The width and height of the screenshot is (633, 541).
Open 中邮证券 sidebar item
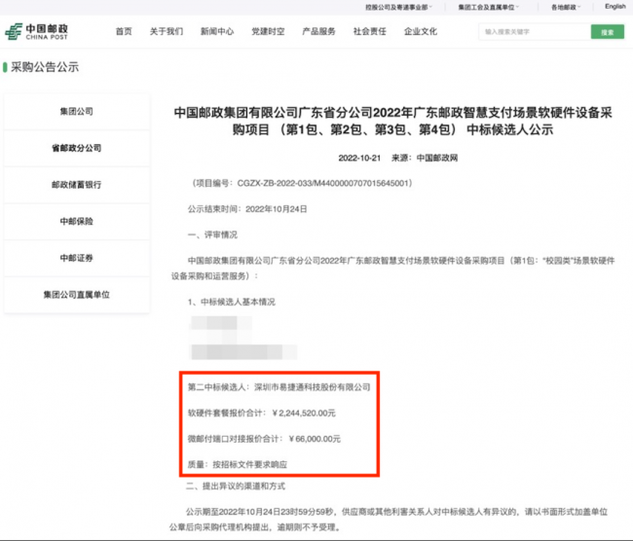77,258
